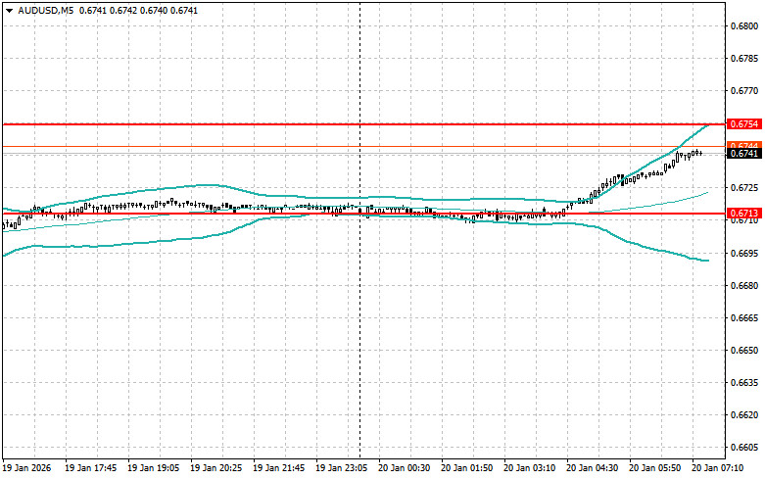
Task: Click the 20 Jan 07:10 time label
Action: coord(718,468)
